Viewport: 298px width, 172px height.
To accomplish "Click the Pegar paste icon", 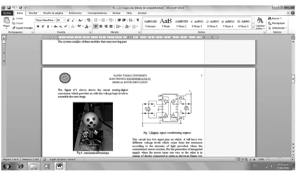I will [x=7, y=20].
